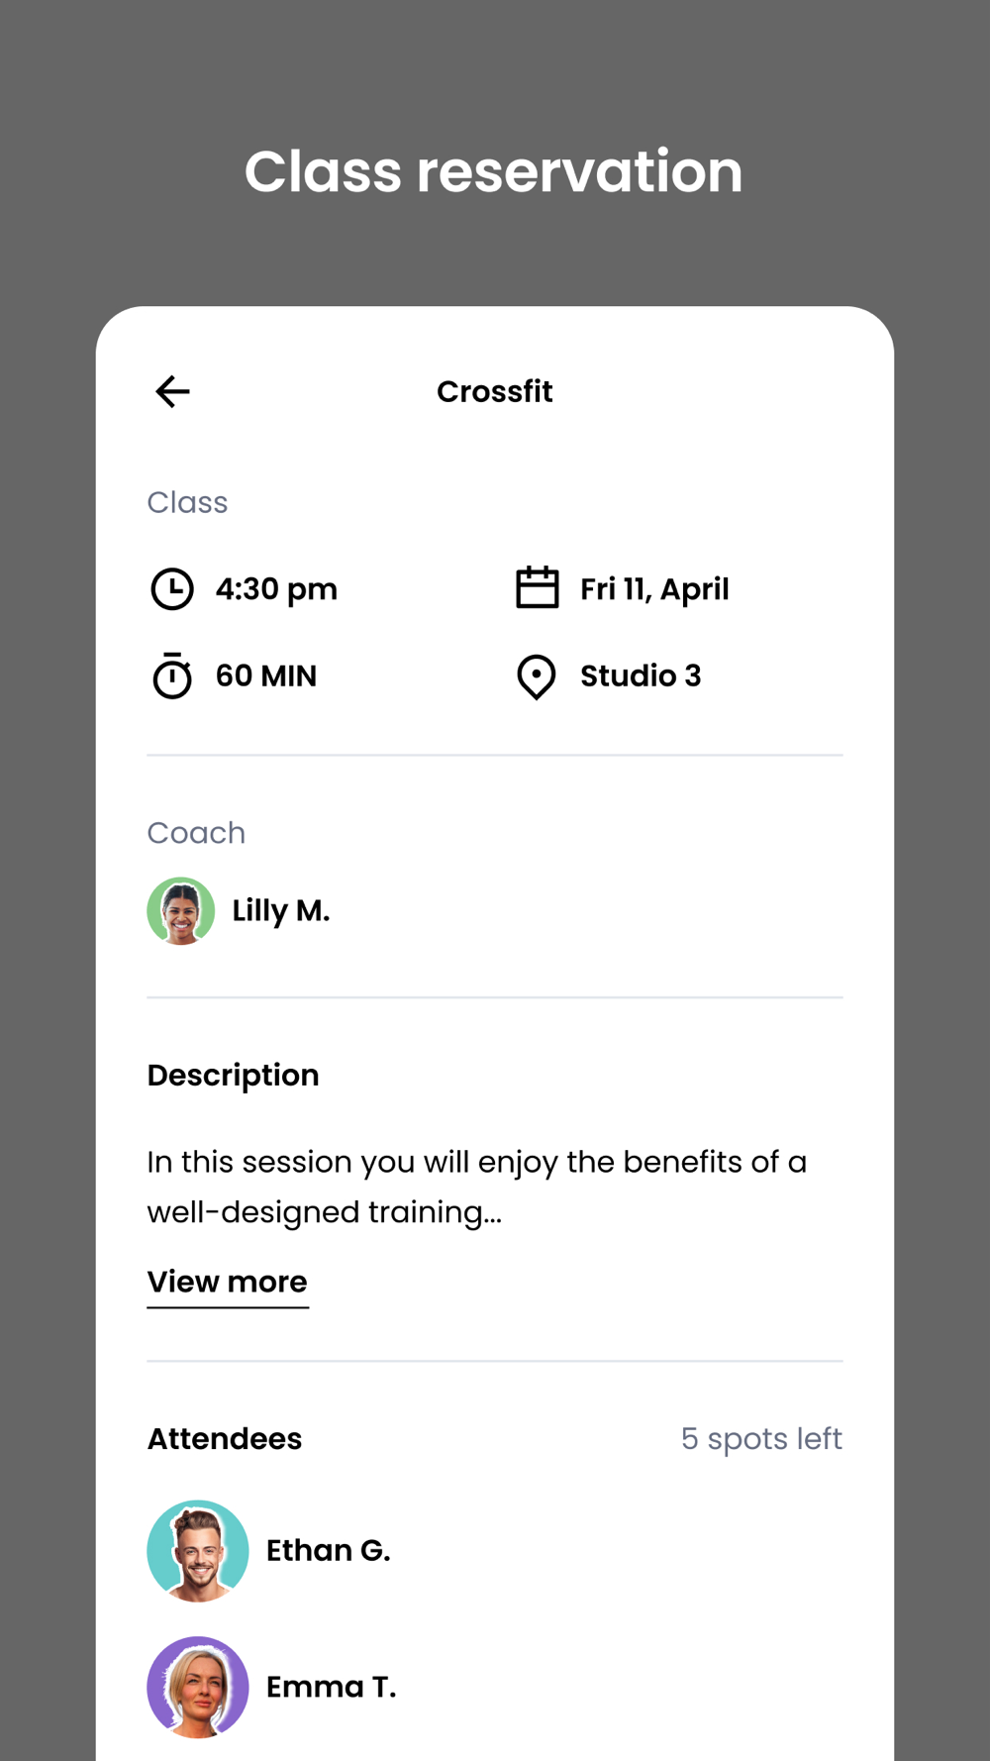Click the calendar icon next to date
Screen dimensions: 990x1761
[537, 587]
